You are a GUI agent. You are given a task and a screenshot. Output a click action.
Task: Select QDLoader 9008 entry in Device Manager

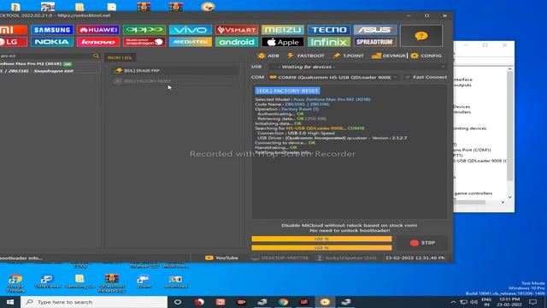point(480,161)
